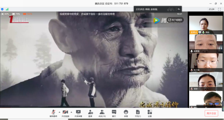This screenshot has width=224, height=120.
Task: Select the fourth participant's video thumbnail
Action: pyautogui.click(x=206, y=82)
